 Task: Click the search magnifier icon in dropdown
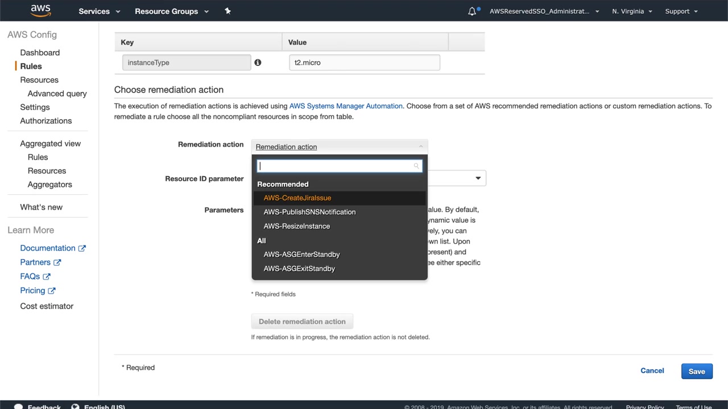point(416,166)
